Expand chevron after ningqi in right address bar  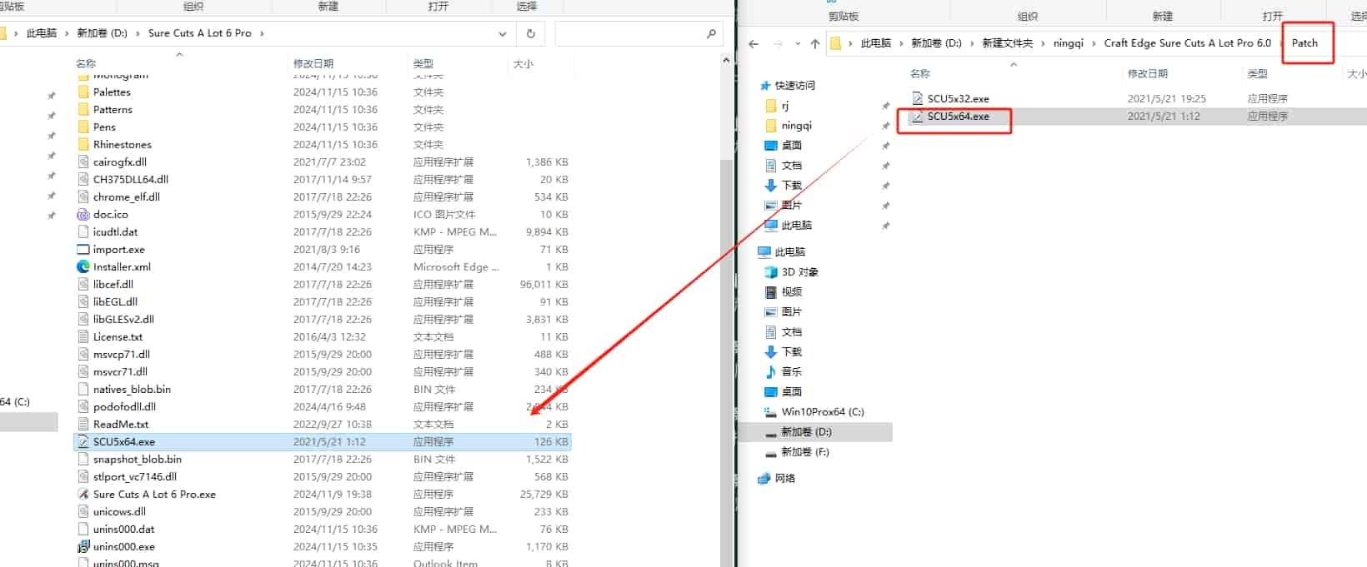[1094, 43]
